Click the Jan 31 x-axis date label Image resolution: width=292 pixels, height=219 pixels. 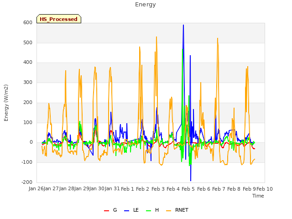click(x=112, y=189)
